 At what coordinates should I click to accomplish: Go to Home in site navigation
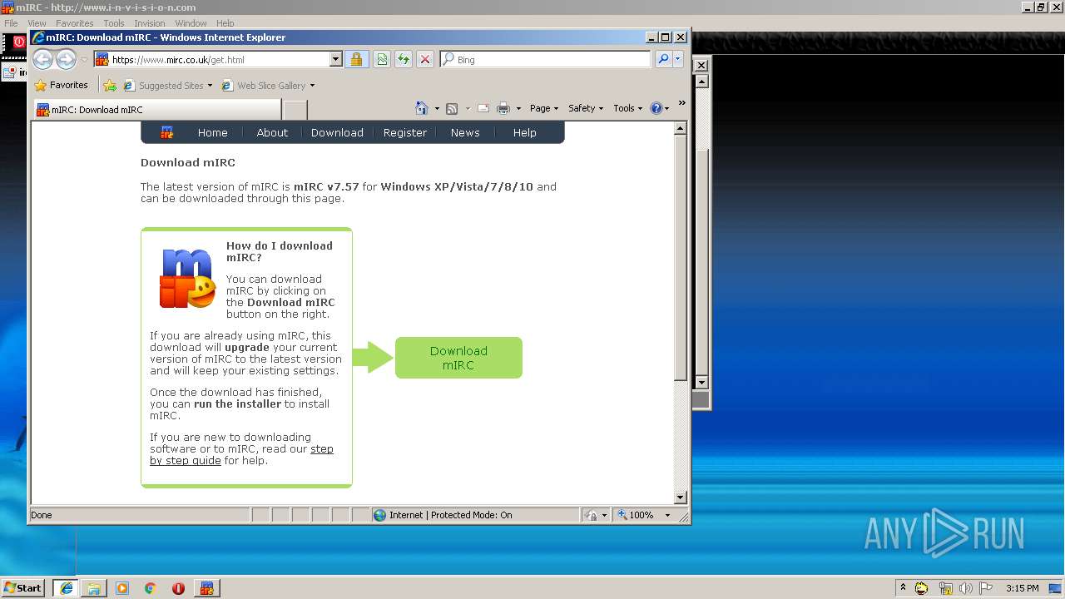(212, 132)
